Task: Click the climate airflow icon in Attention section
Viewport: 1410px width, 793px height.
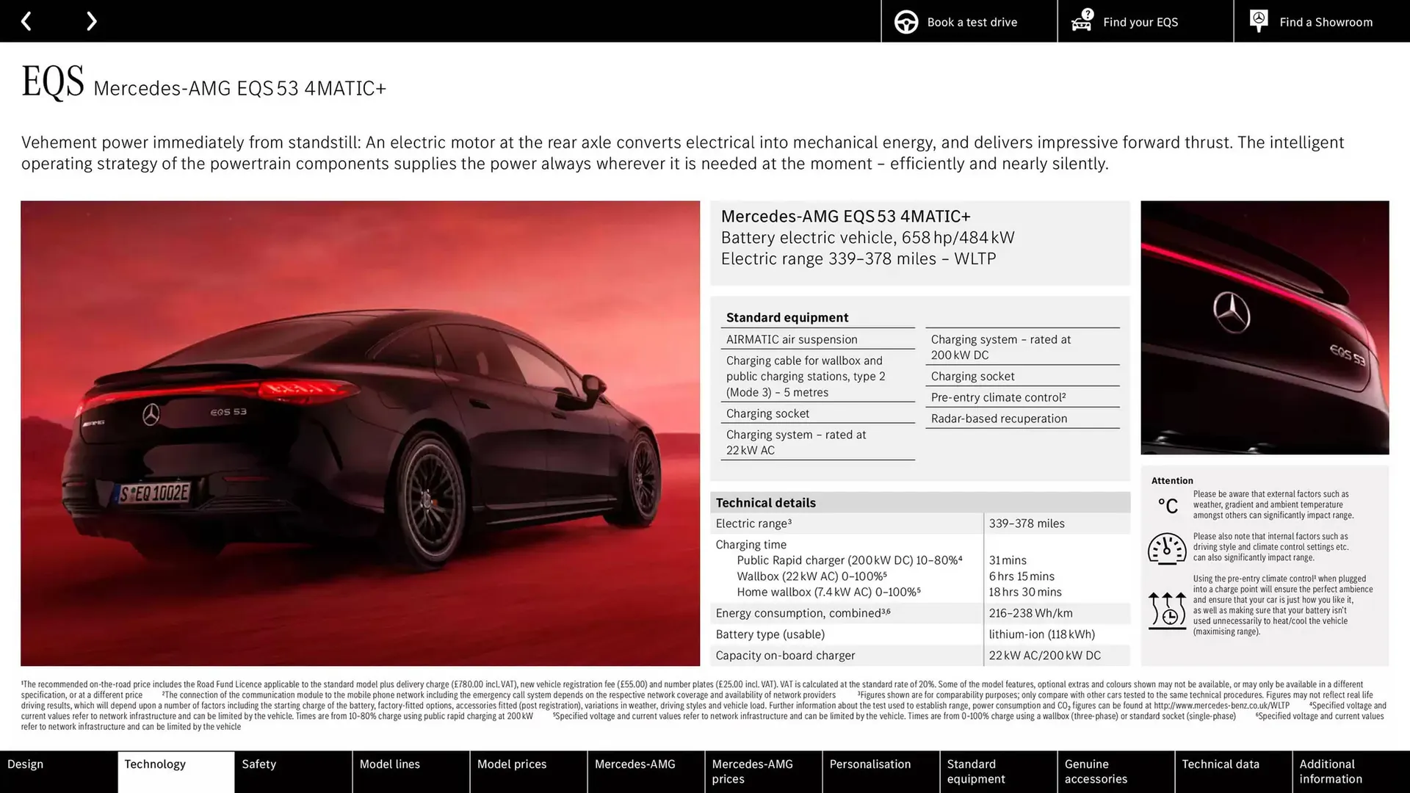Action: (x=1169, y=609)
